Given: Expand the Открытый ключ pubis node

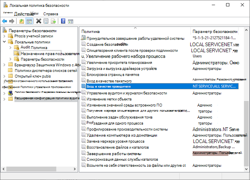Looking at the screenshot, I should click(4, 76).
